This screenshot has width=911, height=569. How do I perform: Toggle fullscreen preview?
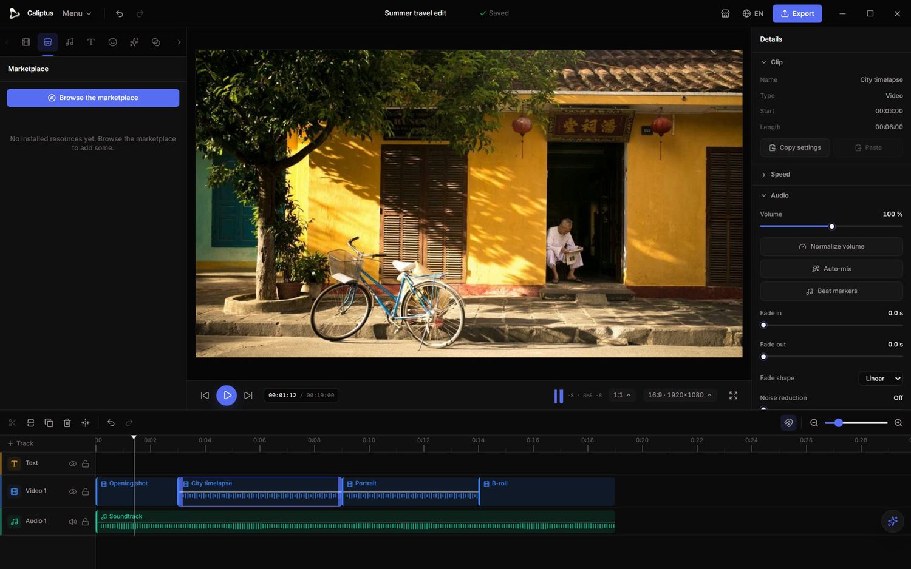[x=733, y=395]
